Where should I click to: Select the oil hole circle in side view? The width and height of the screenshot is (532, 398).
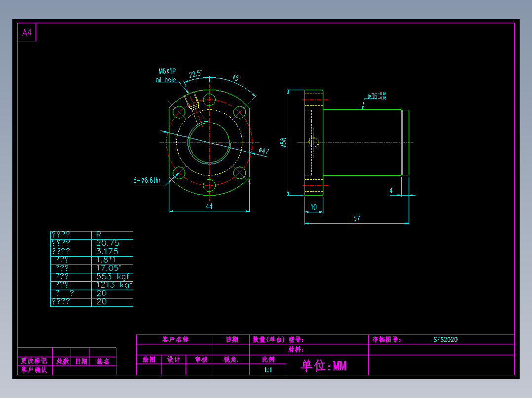(x=313, y=142)
